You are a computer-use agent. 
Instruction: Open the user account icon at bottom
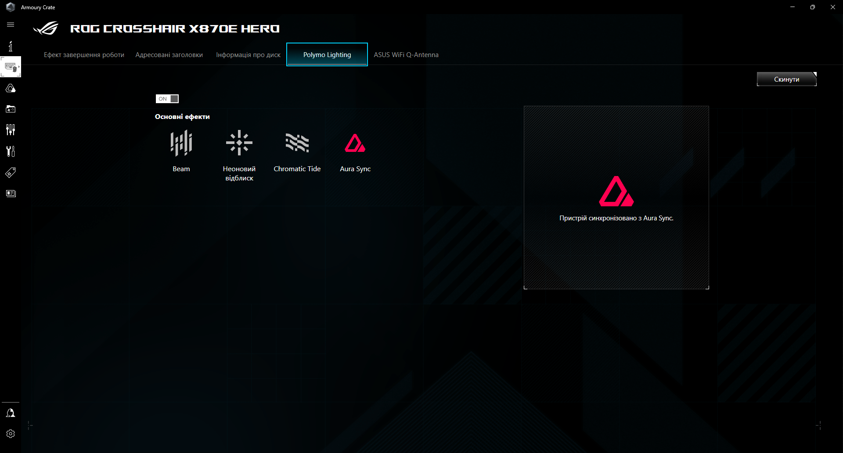pos(11,413)
